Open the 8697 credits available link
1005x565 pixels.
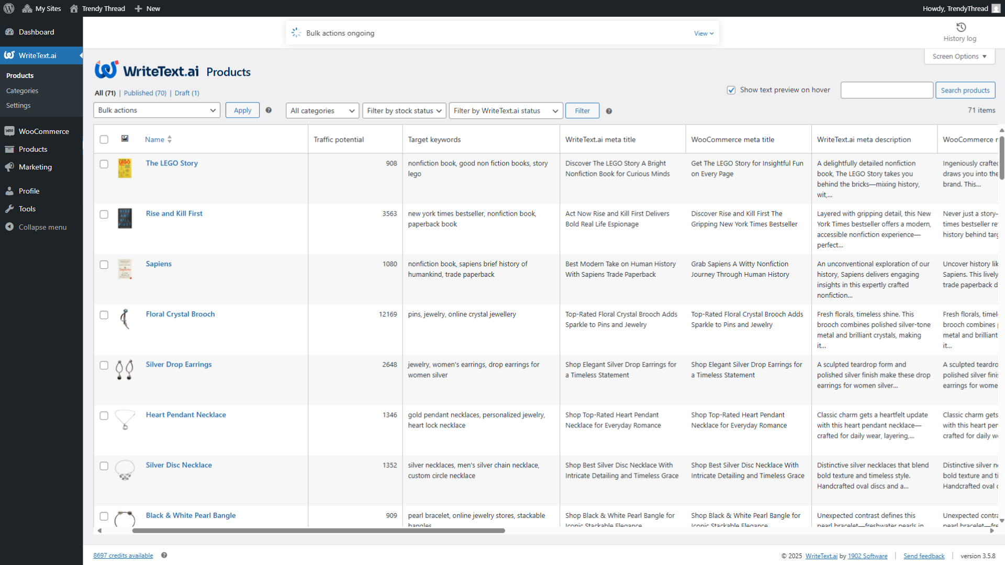coord(122,555)
